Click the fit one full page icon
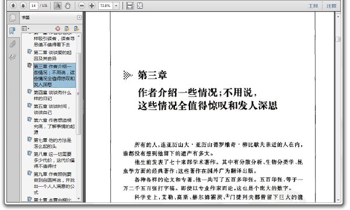 (140, 6)
